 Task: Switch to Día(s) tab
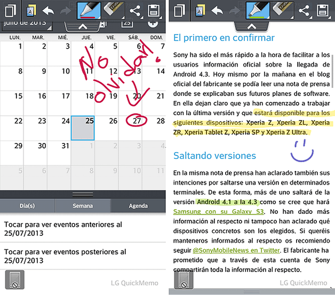point(27,206)
